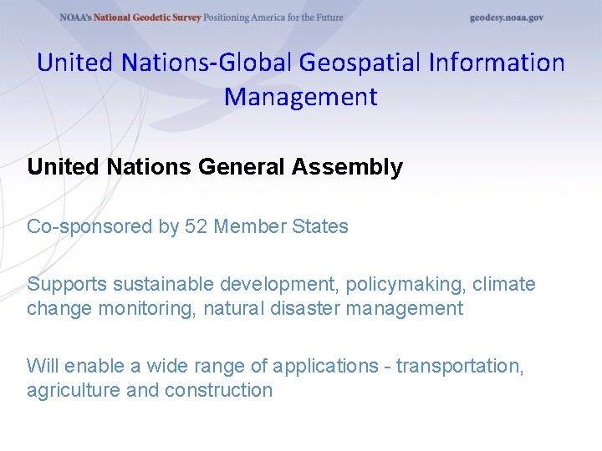Click the 'NOAA's National Geodetic Survey' header text
602x451 pixels.
(x=130, y=18)
